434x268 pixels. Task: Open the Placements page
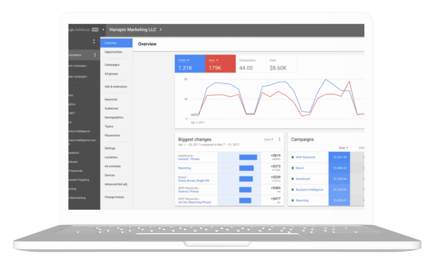coord(112,136)
